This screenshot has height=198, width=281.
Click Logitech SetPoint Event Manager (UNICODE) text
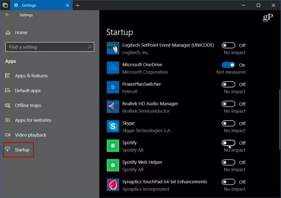[168, 45]
